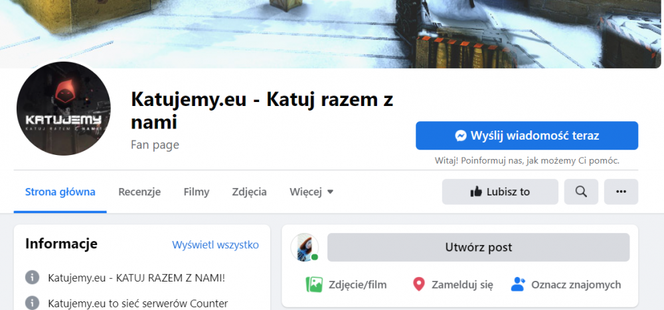Add a Zdjęcie/film to the post

click(x=346, y=285)
